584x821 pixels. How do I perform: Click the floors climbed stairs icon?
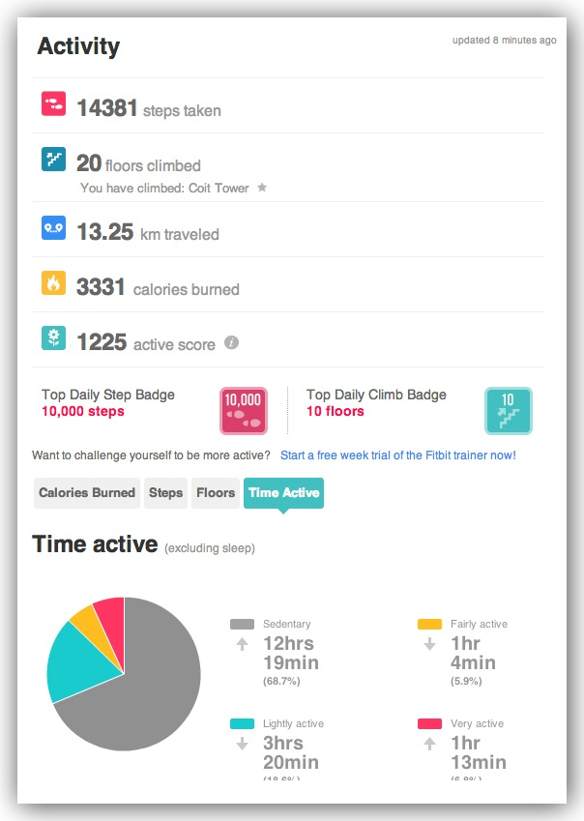[53, 159]
